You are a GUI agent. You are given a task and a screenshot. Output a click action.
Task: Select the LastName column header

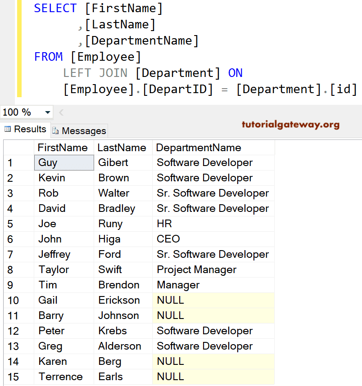tap(123, 148)
